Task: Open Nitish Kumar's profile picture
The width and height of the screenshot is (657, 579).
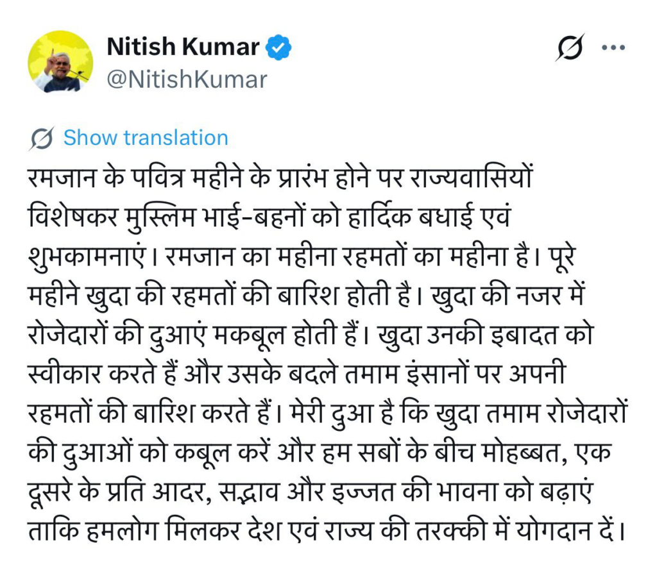Action: [60, 62]
